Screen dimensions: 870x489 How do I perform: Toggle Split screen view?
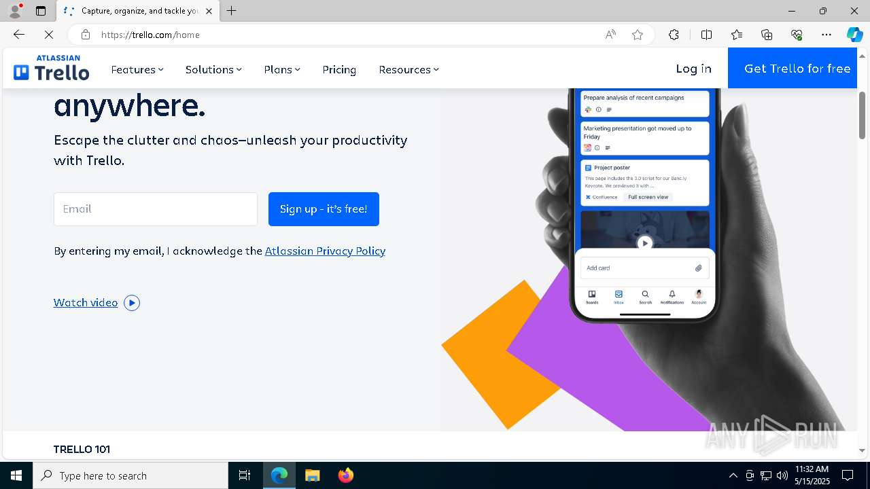(x=706, y=35)
